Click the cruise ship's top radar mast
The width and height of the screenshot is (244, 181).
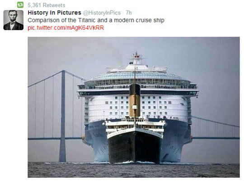tap(136, 58)
